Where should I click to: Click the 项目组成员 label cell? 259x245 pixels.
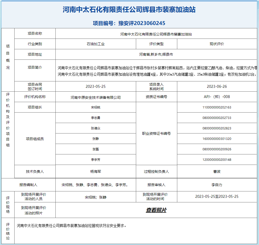35,139
